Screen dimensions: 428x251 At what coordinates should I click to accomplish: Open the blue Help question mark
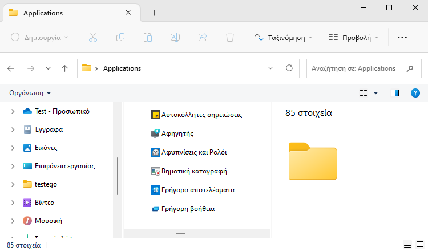tap(415, 93)
